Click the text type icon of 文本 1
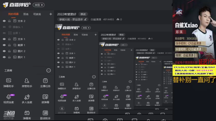 15,39
